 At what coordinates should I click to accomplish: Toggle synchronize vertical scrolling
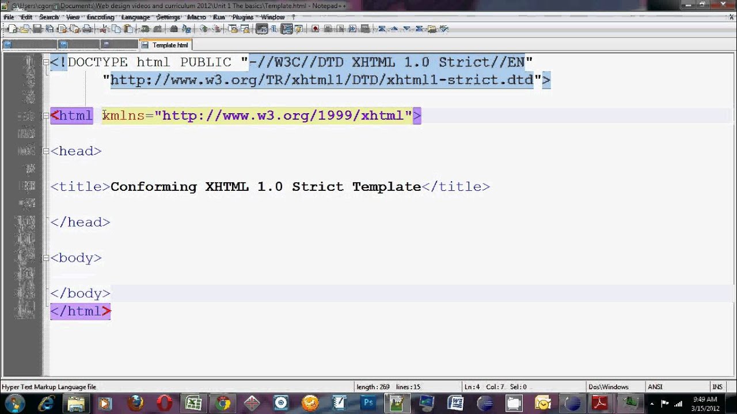(233, 29)
